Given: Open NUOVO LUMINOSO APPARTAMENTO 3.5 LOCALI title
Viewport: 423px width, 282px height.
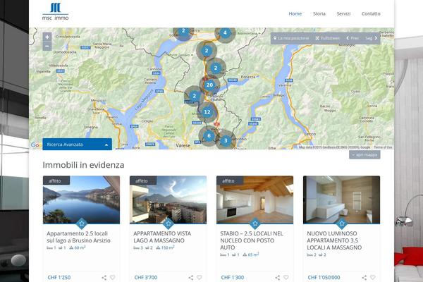Looking at the screenshot, I should click(334, 240).
